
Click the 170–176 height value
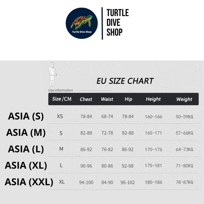tap(153, 149)
